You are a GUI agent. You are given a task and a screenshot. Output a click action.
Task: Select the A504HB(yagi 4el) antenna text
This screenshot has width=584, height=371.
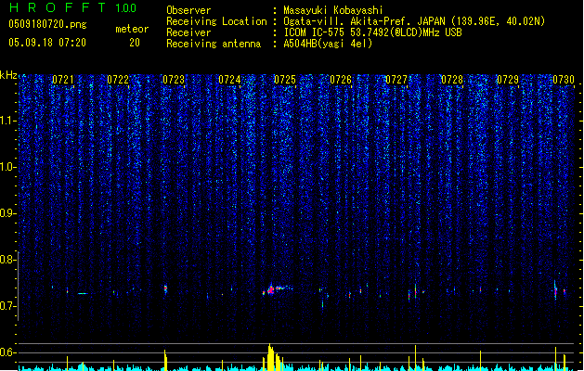click(328, 44)
